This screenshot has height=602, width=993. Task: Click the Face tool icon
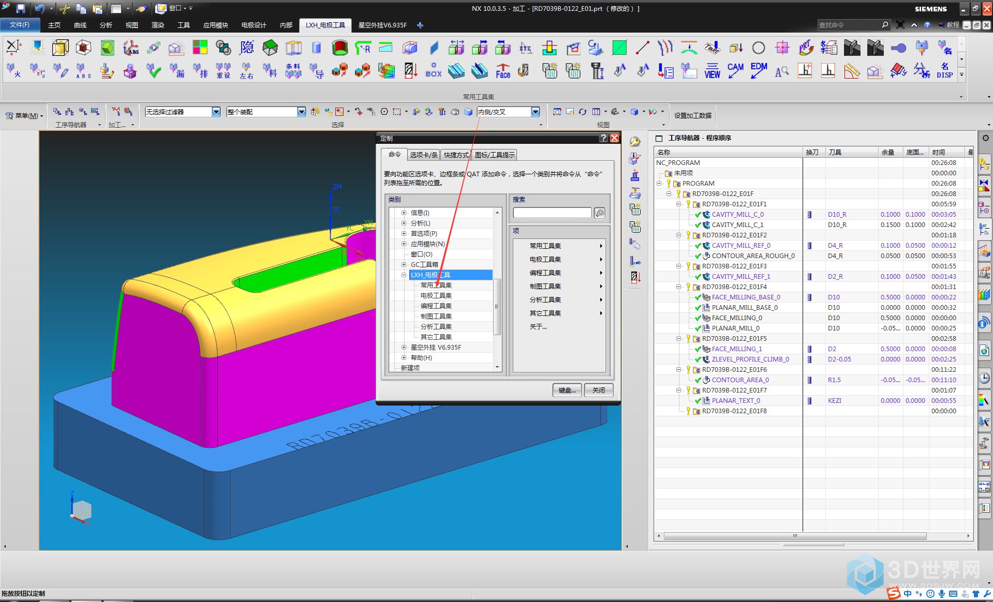pyautogui.click(x=502, y=71)
